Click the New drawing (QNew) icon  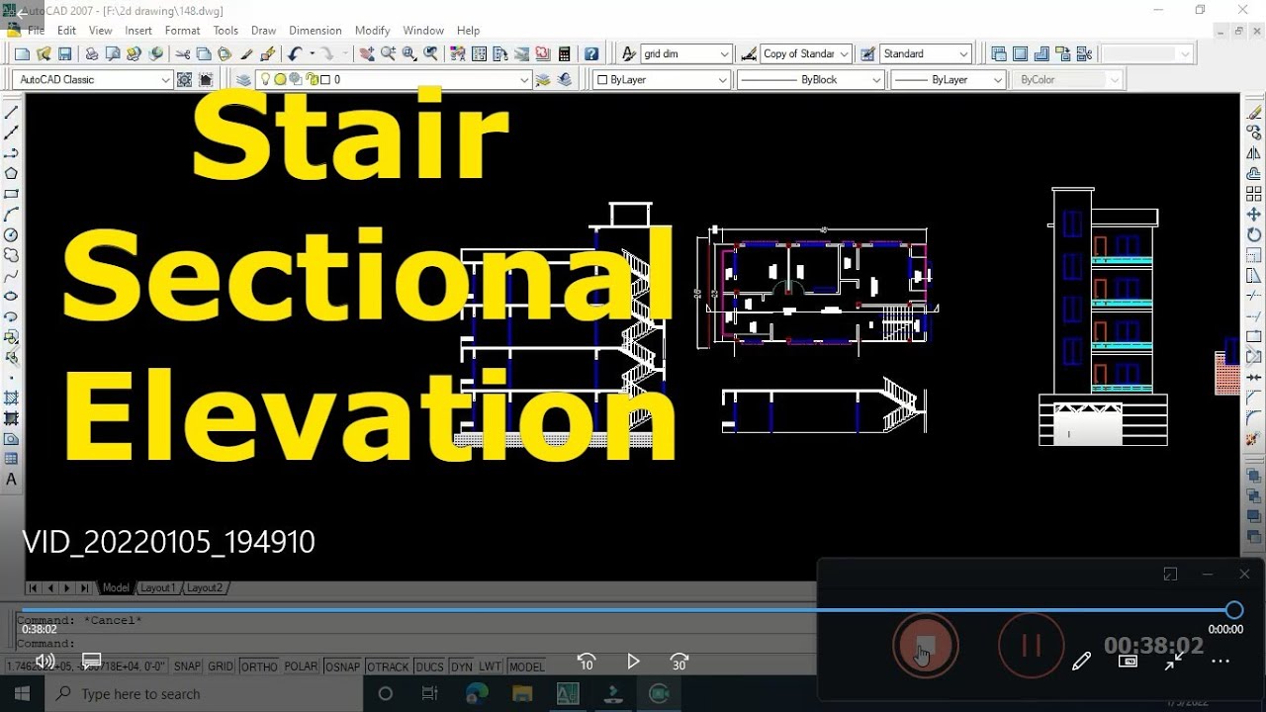point(22,54)
